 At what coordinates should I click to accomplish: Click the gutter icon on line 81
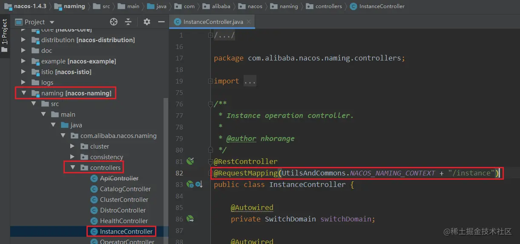click(x=190, y=161)
